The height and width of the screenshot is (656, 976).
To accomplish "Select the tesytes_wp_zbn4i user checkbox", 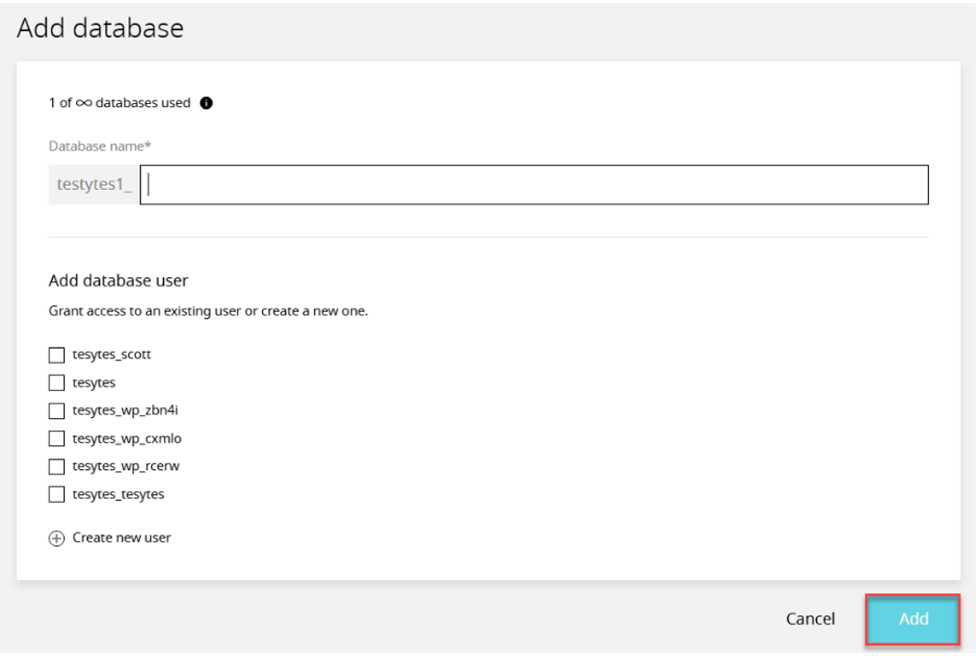I will [57, 410].
